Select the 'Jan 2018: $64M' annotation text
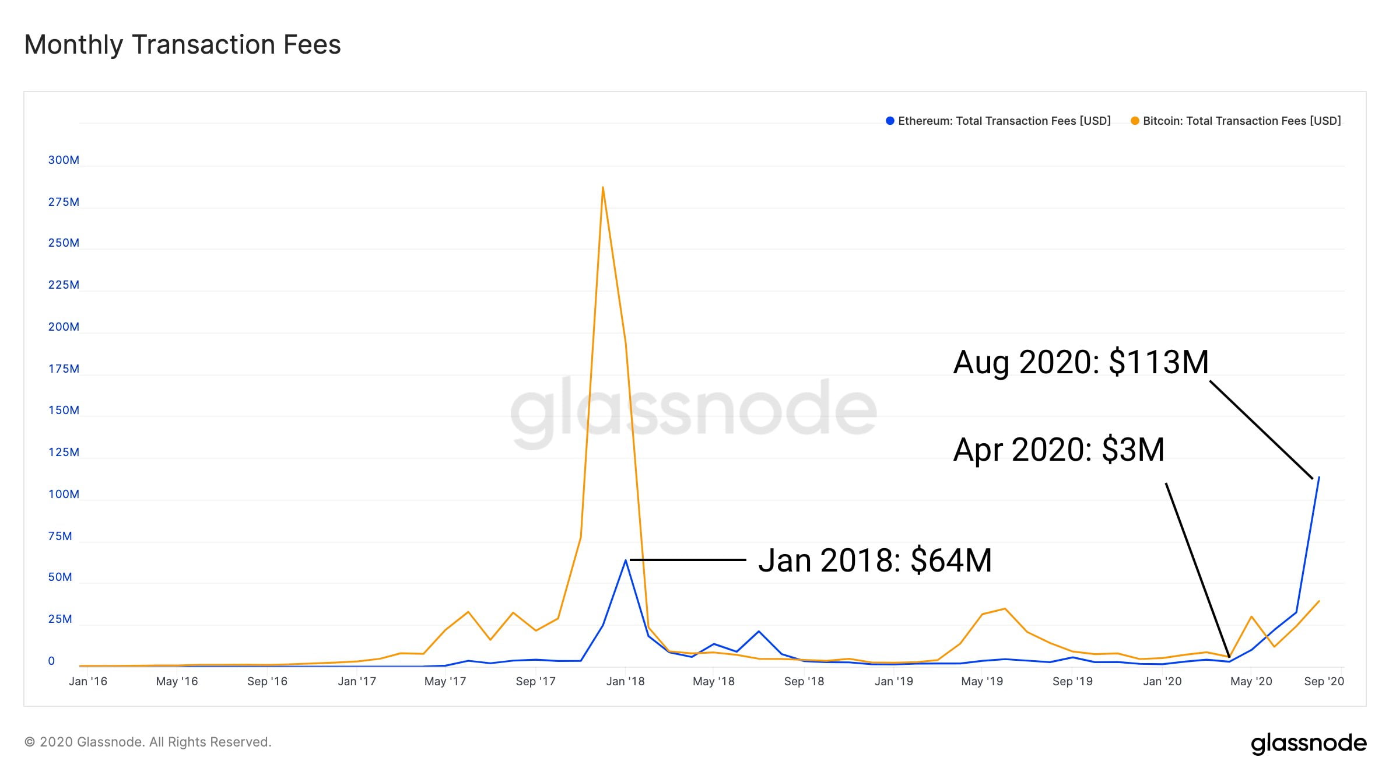1389x778 pixels. (875, 560)
